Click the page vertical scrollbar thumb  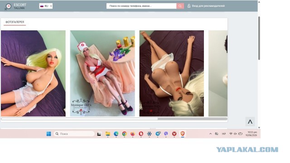[x=259, y=38]
